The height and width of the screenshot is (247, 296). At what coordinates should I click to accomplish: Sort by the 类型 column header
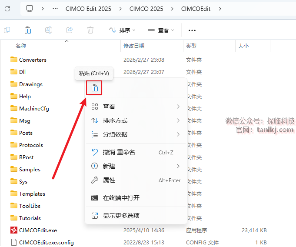[191, 46]
